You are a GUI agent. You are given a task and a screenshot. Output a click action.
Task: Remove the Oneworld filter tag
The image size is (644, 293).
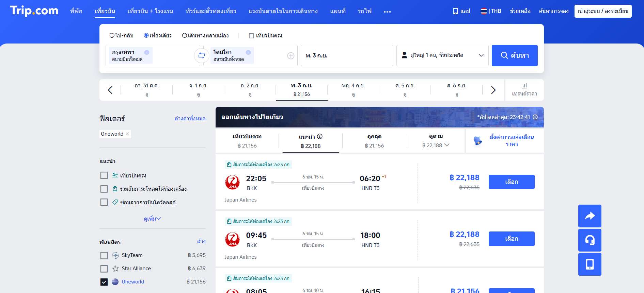pos(127,134)
